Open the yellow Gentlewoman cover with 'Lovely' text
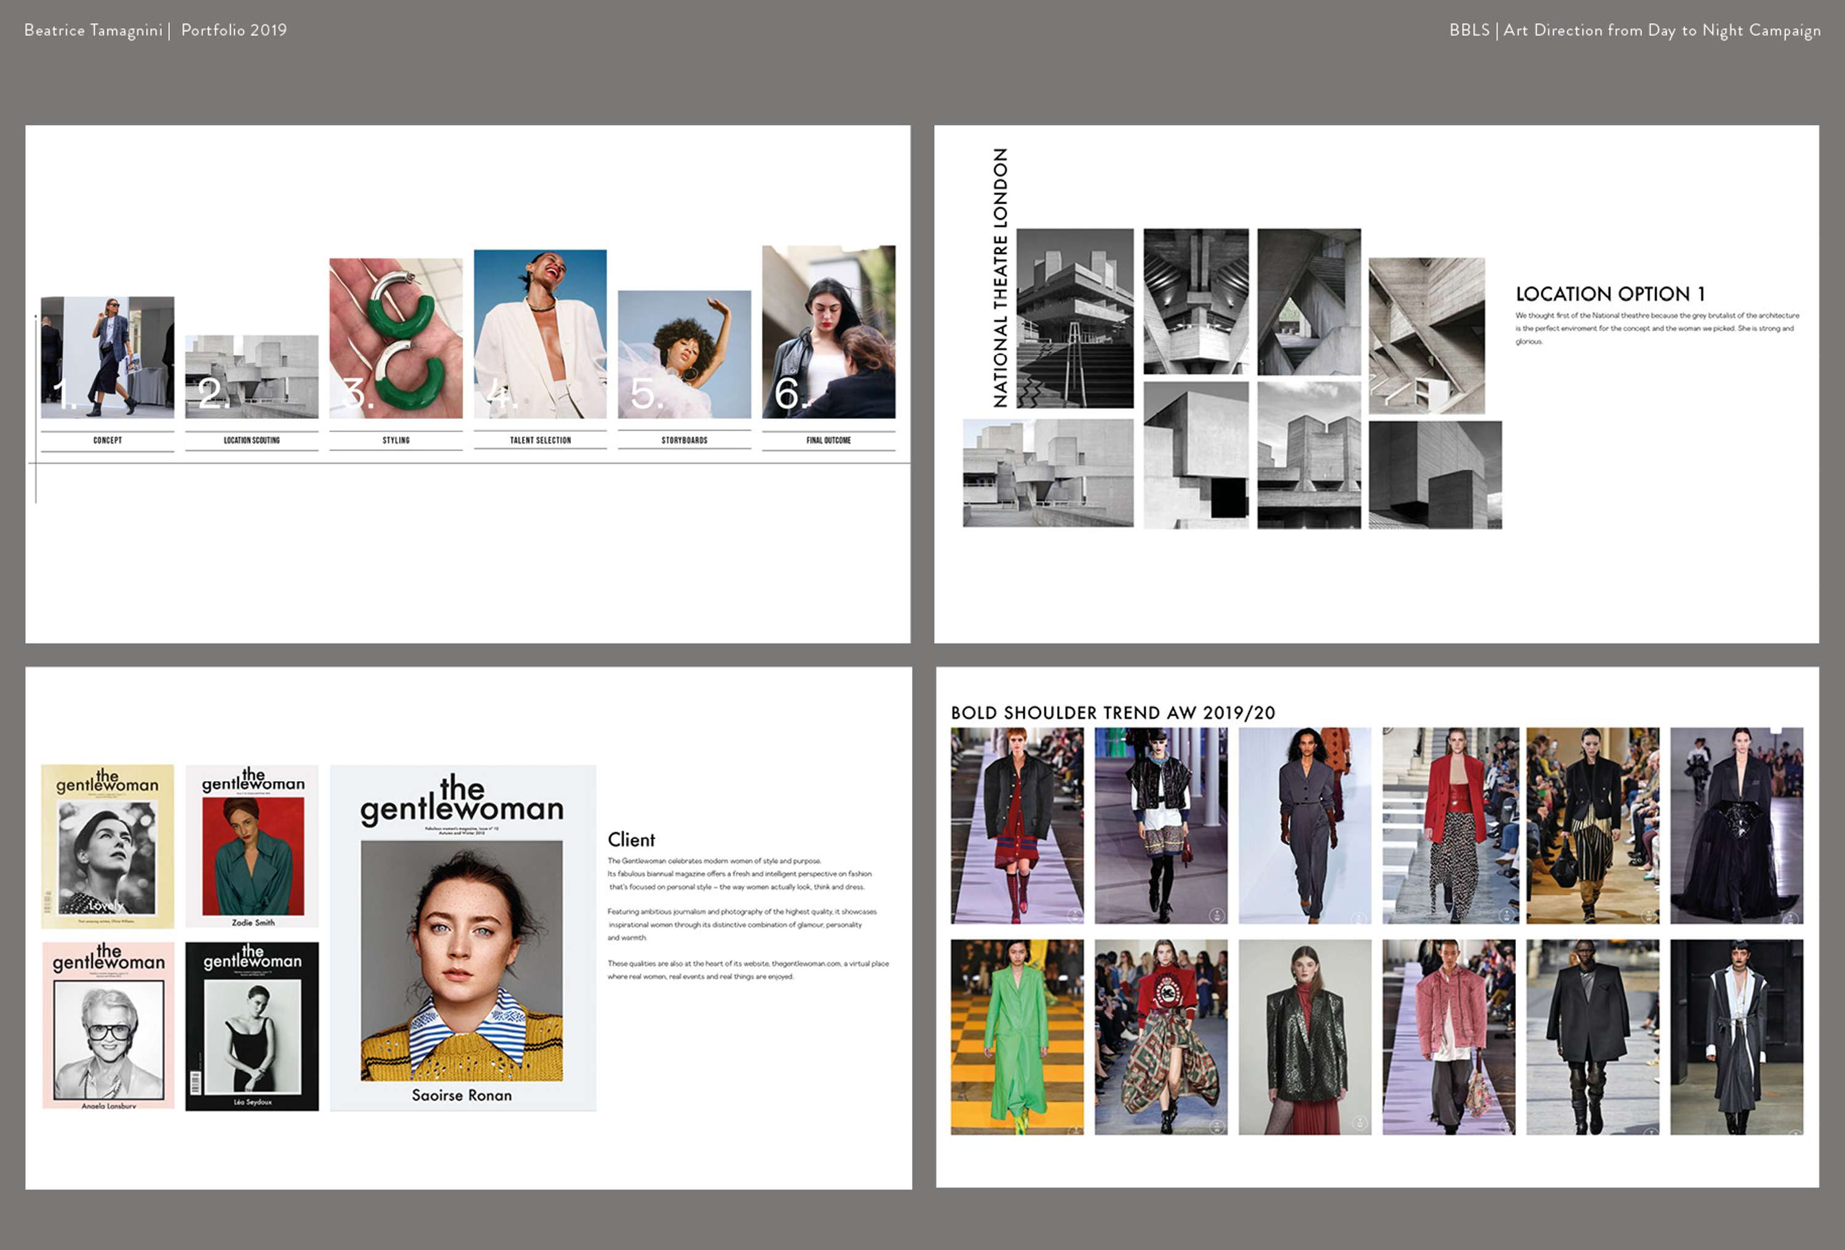 pyautogui.click(x=107, y=846)
